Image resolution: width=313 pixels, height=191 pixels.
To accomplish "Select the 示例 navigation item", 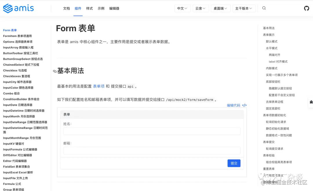I will click(101, 8).
